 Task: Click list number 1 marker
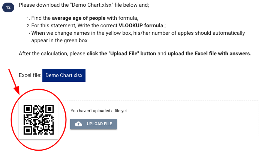pyautogui.click(x=28, y=18)
